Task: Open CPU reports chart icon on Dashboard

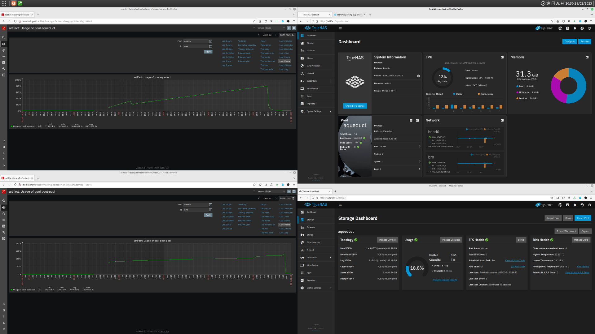Action: point(502,57)
